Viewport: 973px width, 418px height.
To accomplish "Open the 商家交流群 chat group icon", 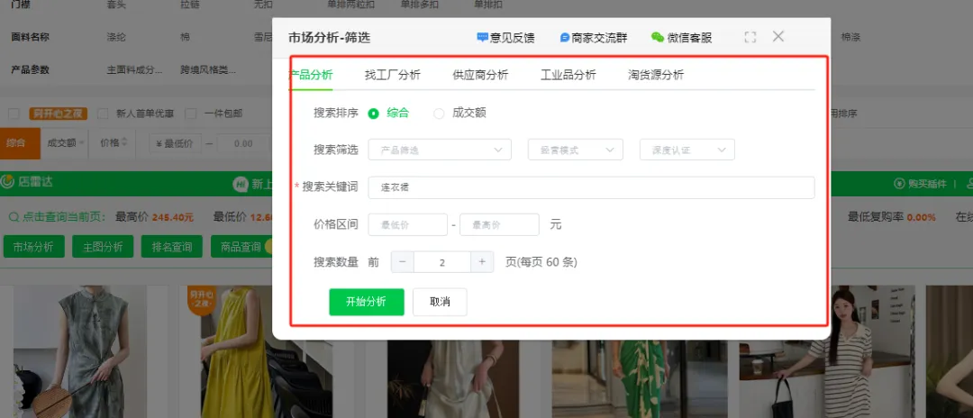I will (565, 37).
